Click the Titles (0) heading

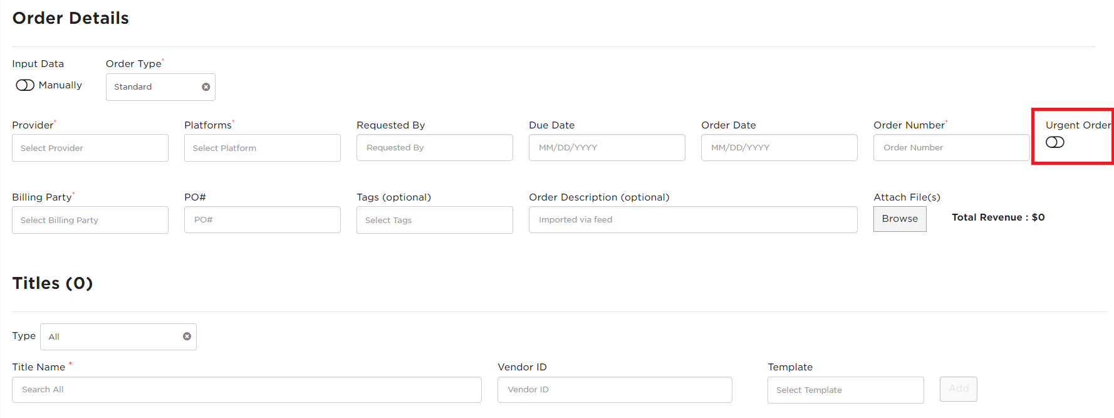tap(53, 283)
